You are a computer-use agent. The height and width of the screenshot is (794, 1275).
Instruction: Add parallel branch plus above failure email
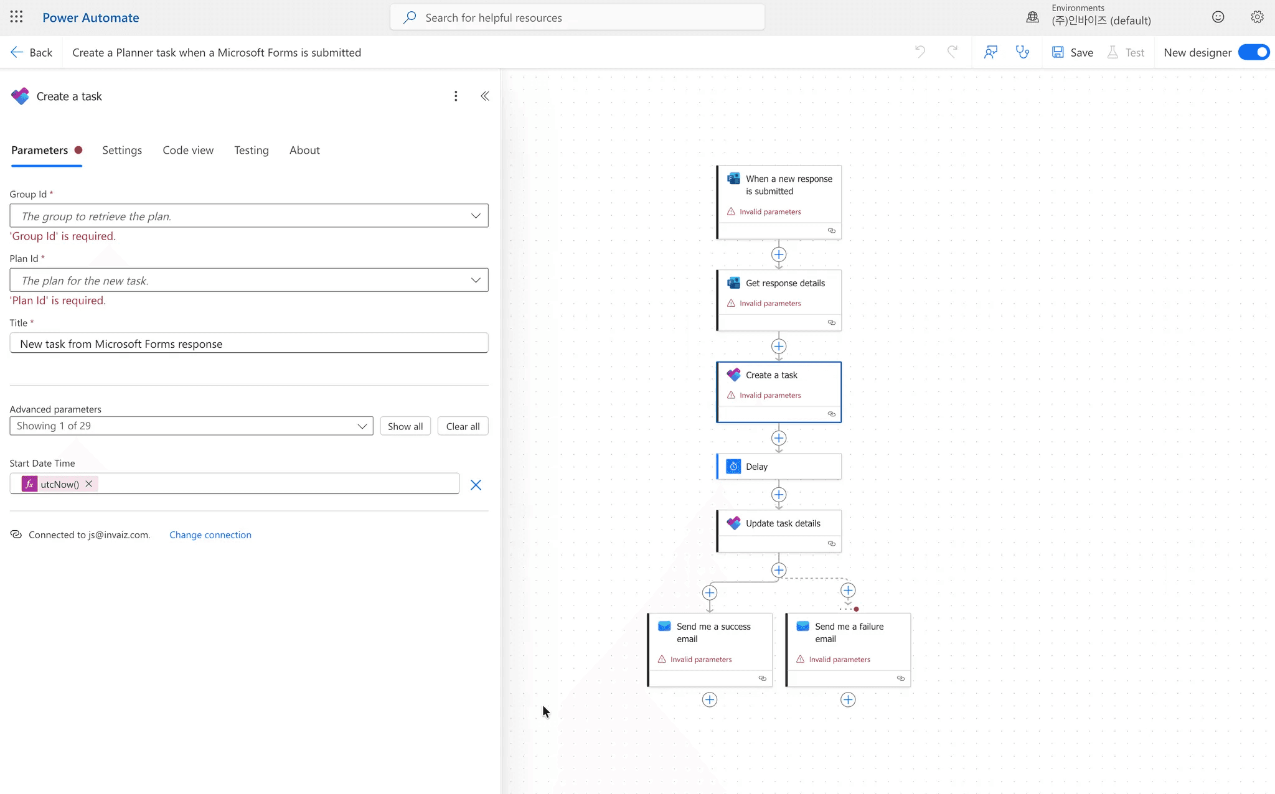point(848,590)
